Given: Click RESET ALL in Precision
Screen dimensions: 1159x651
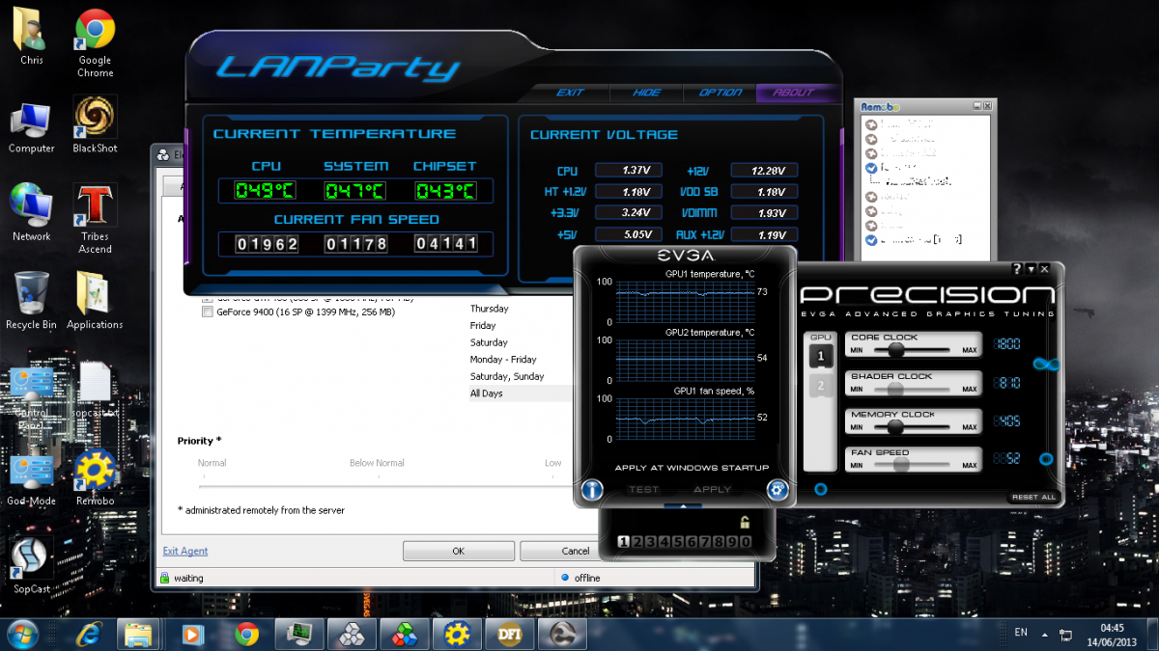Looking at the screenshot, I should tap(1034, 498).
